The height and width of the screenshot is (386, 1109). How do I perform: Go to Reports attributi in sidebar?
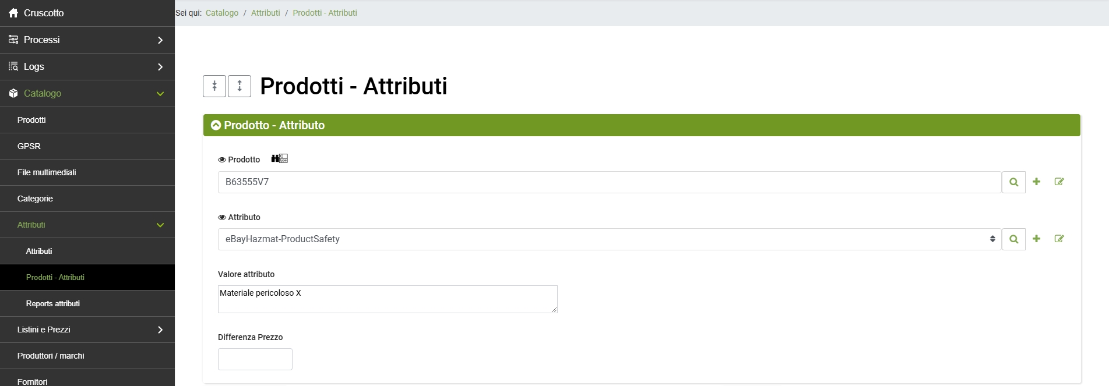click(53, 303)
